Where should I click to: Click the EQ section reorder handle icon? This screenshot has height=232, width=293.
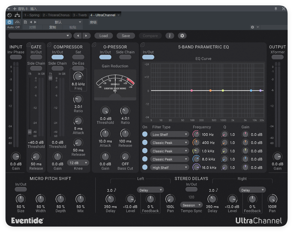click(142, 44)
